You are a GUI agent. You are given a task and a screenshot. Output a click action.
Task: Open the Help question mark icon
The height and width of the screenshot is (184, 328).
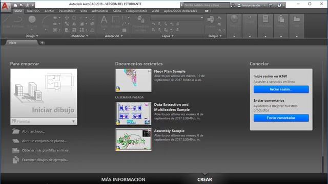click(x=279, y=5)
